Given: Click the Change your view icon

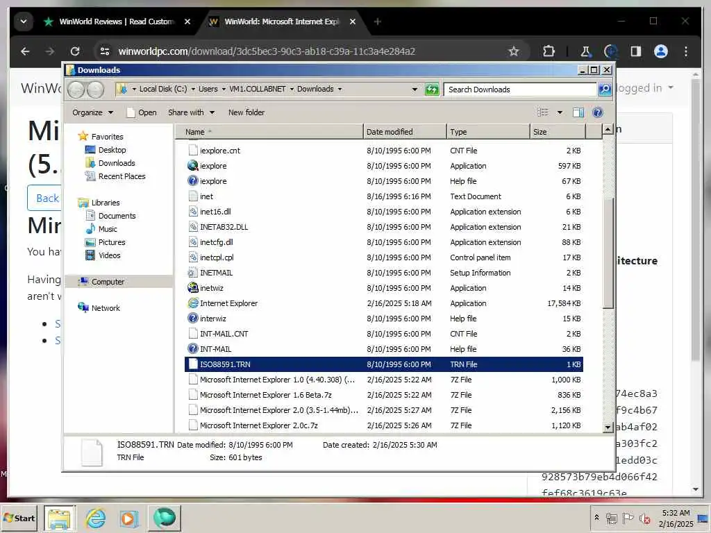Looking at the screenshot, I should (543, 112).
